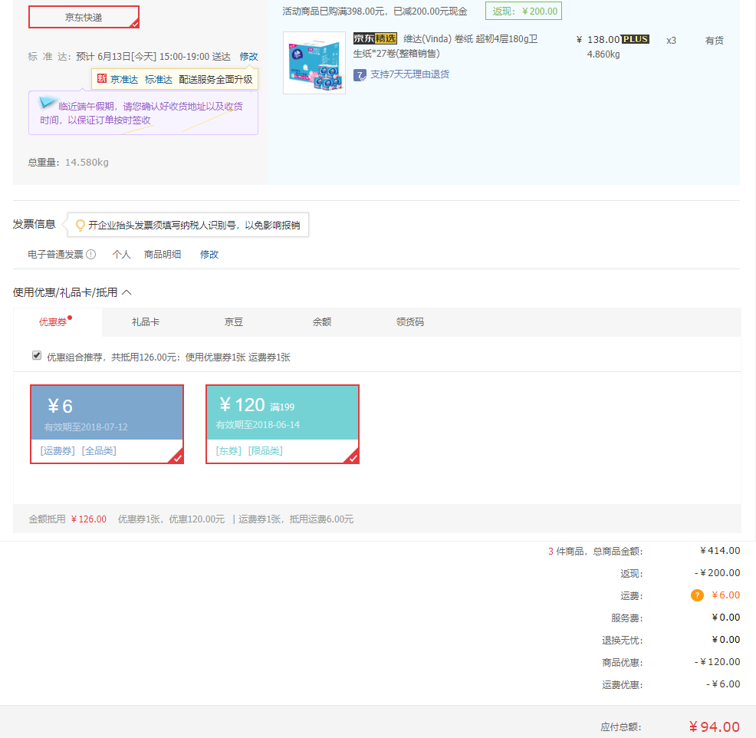Viewport: 756px width, 738px height.
Task: Click the 总商品金额 ¥414.00 value
Action: [x=720, y=550]
